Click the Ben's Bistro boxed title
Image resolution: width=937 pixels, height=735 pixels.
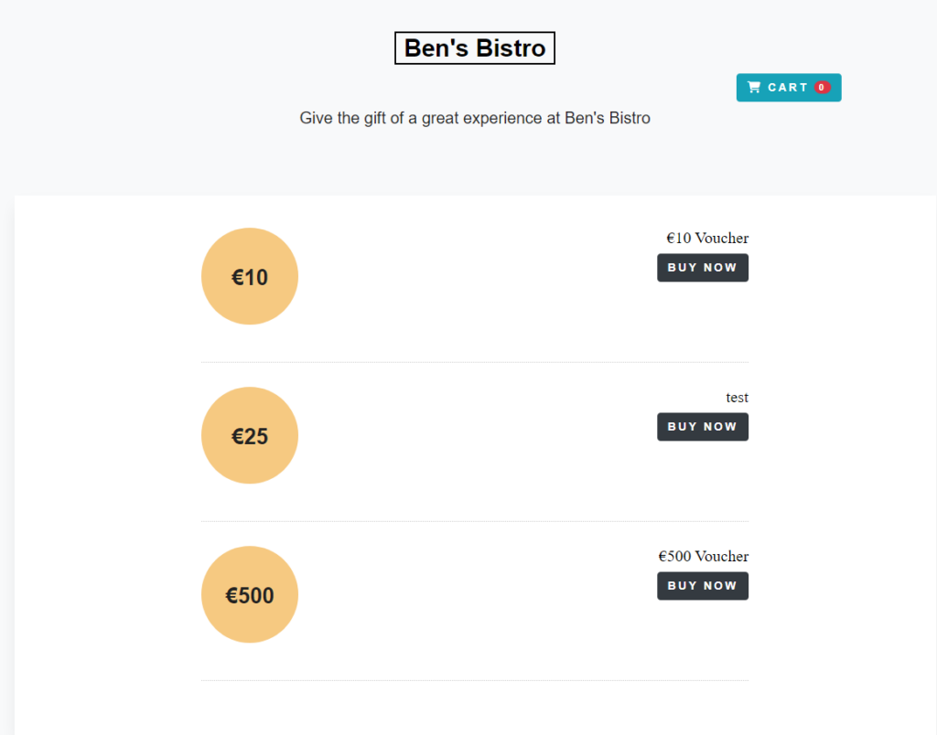click(475, 48)
